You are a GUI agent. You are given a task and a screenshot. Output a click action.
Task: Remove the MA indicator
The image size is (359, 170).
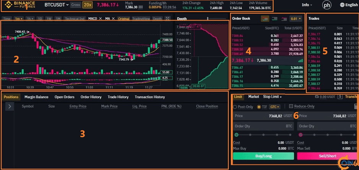coord(113,19)
